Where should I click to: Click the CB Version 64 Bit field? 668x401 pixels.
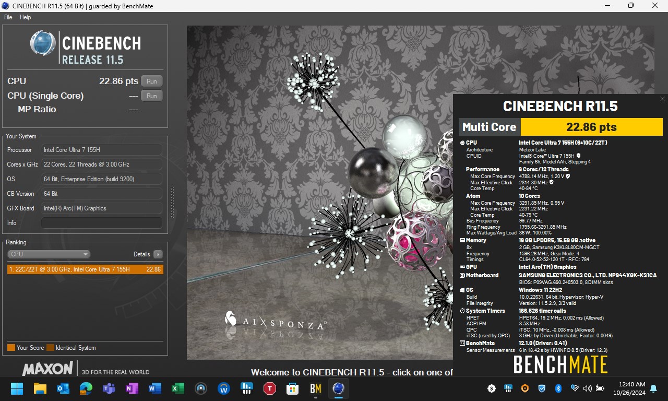pos(102,194)
